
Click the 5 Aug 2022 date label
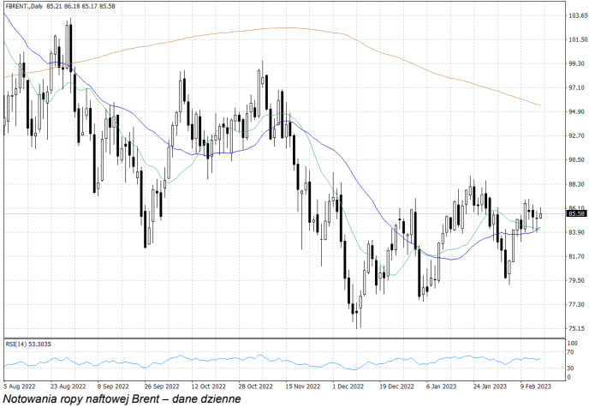(x=19, y=386)
